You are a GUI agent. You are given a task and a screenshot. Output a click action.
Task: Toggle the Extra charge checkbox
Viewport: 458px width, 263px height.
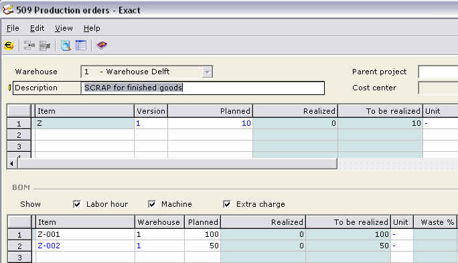pos(227,204)
